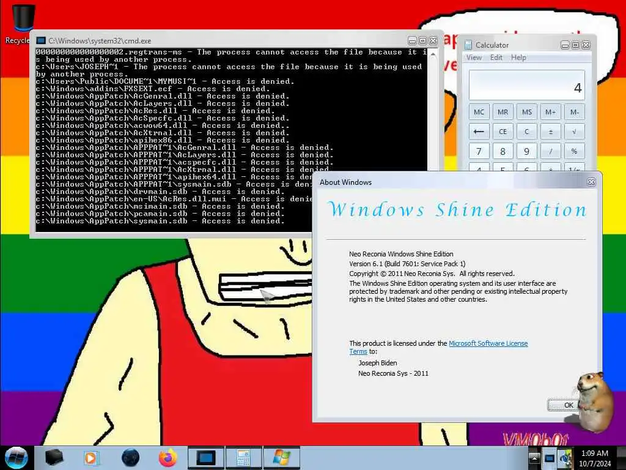626x470 pixels.
Task: Launch Firefox from the taskbar
Action: coord(168,458)
